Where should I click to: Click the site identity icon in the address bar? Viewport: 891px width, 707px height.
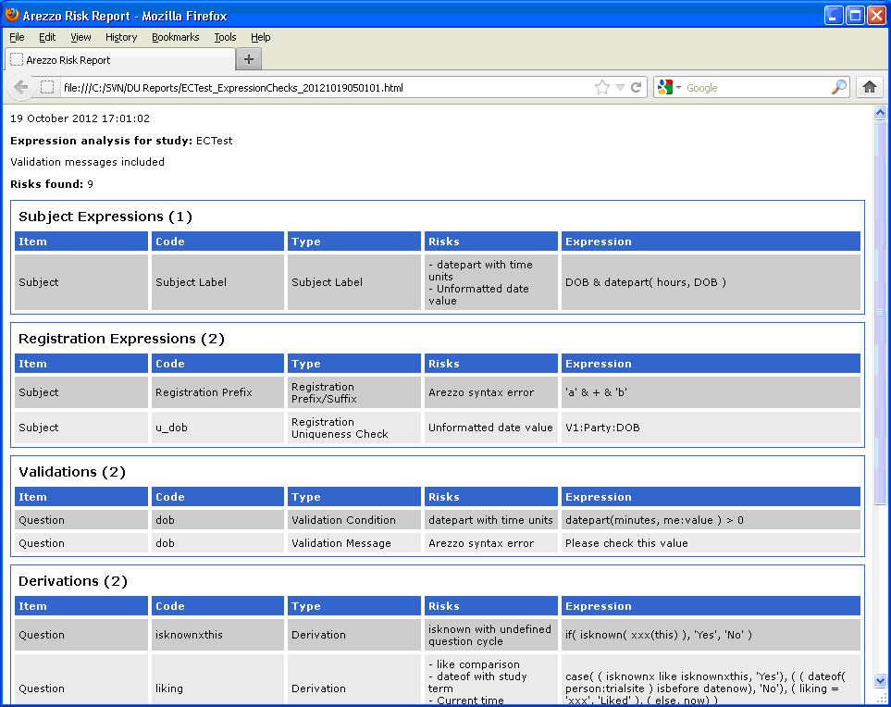47,88
